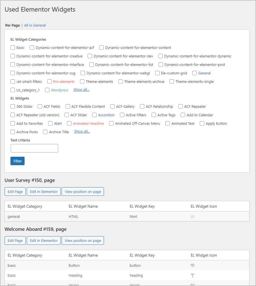Select the Per Page tab

coord(12,25)
